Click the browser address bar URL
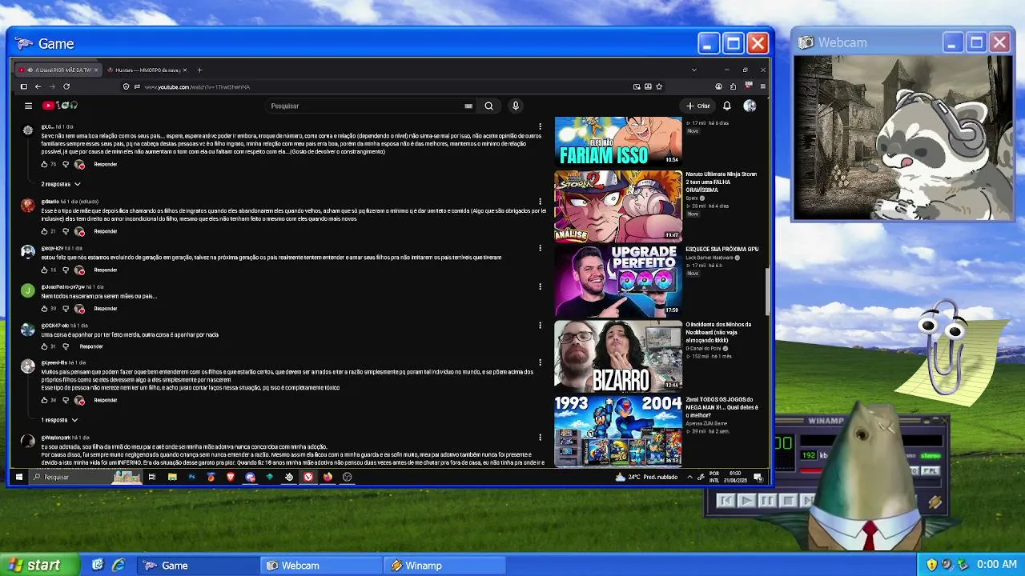The height and width of the screenshot is (576, 1025). coord(197,86)
